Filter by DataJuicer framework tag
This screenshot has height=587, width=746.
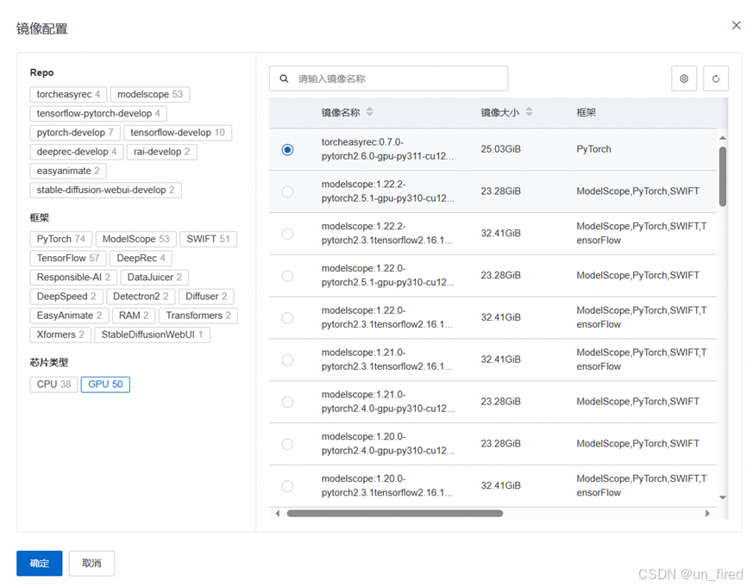[154, 277]
